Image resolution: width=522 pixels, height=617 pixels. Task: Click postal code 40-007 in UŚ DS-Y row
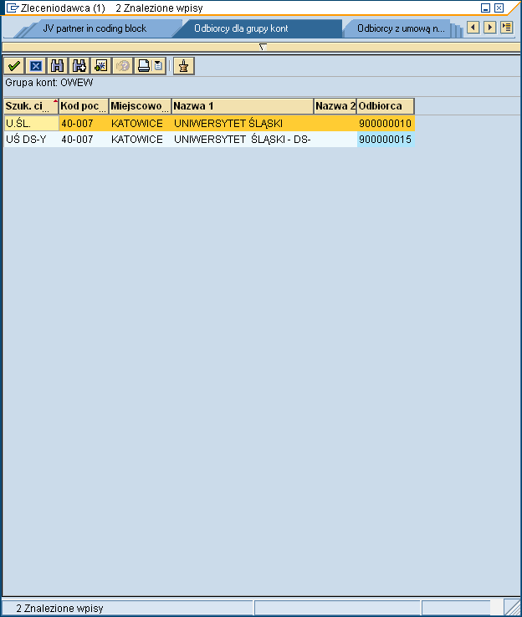click(84, 140)
